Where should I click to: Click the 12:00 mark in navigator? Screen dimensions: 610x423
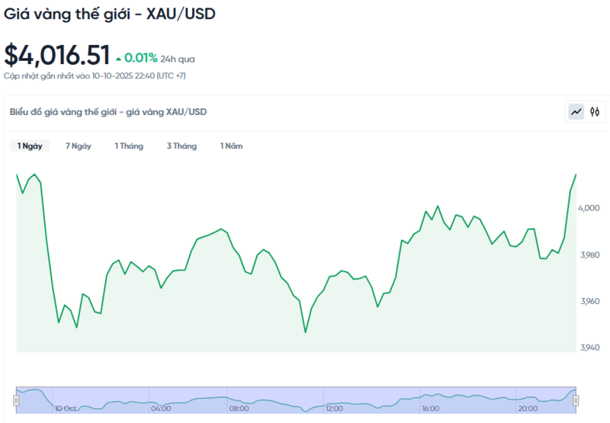(334, 409)
